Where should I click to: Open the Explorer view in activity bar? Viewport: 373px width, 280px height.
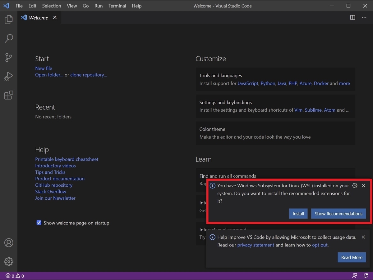click(9, 20)
